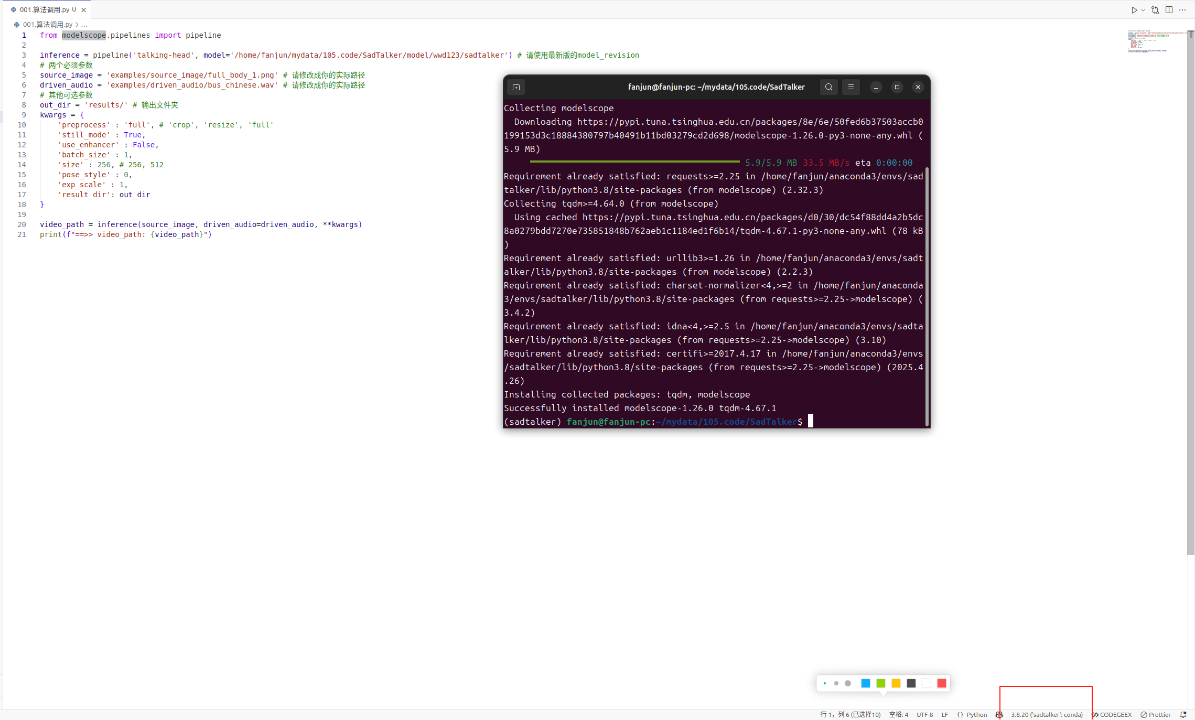
Task: Click the line and column status indicator
Action: point(851,715)
